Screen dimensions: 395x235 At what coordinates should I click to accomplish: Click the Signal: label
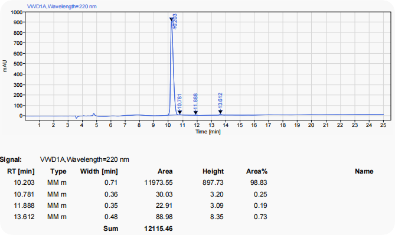coord(11,159)
